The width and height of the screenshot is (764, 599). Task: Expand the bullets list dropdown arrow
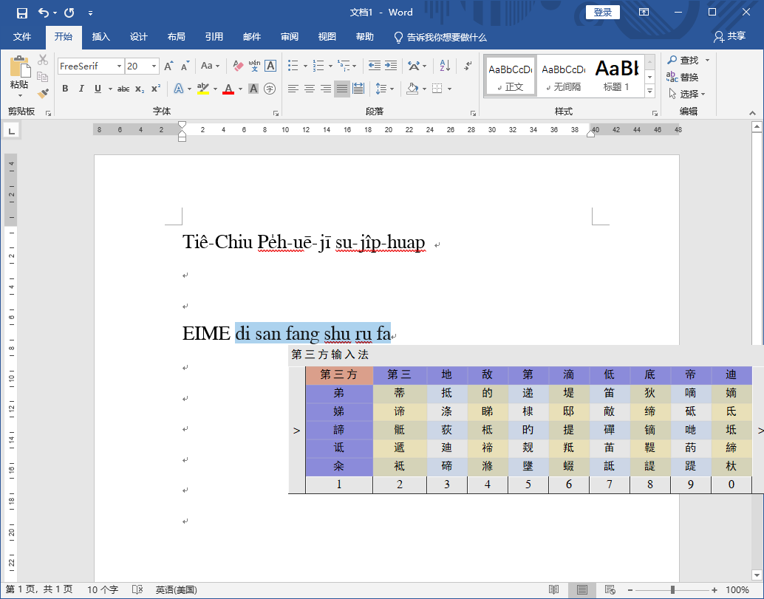(x=305, y=66)
